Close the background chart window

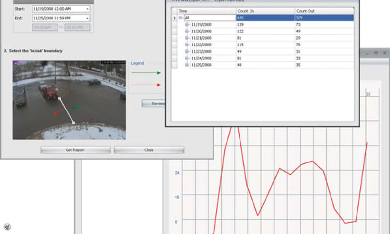384,53
